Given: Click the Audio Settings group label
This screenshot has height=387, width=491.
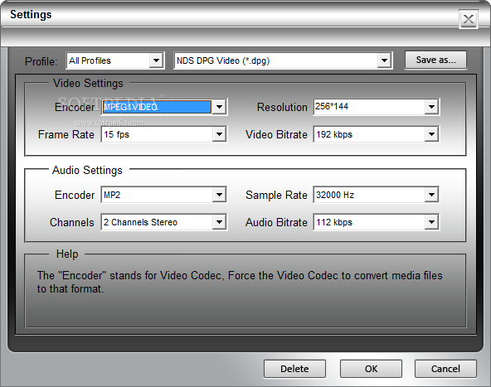Looking at the screenshot, I should (87, 171).
